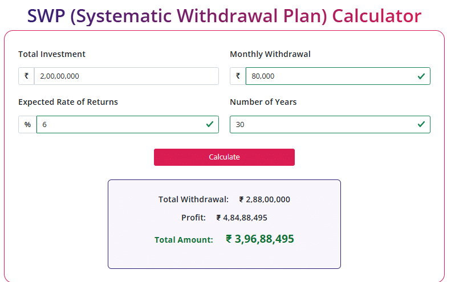Click the Total Investment label
The width and height of the screenshot is (451, 282).
click(52, 54)
